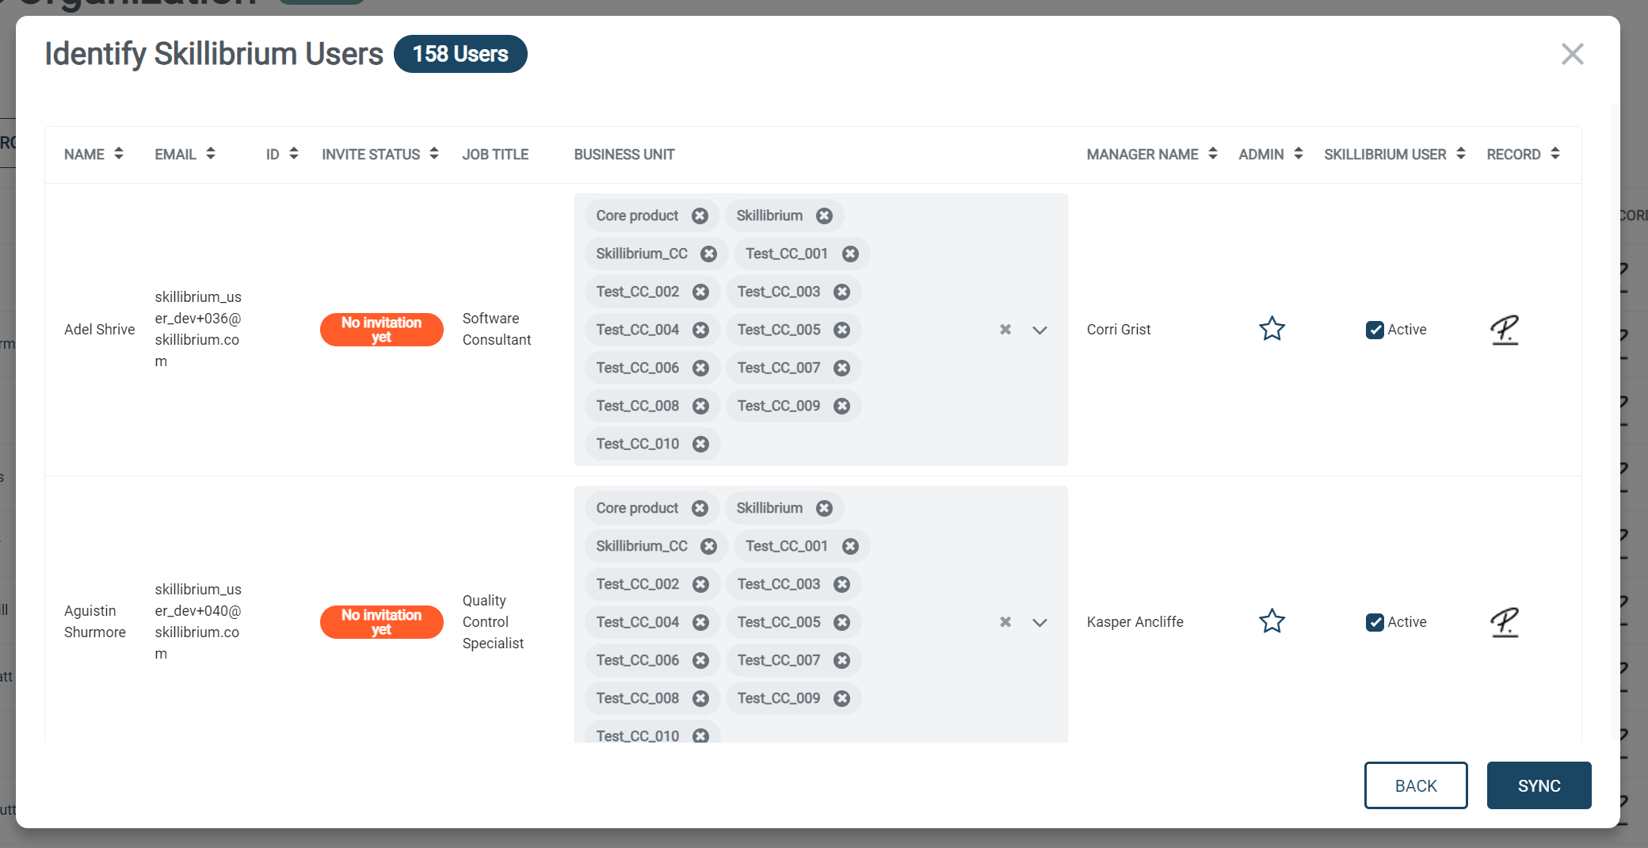
Task: Remove Test_CC_001 tag in Adel Shrive's row
Action: (x=850, y=254)
